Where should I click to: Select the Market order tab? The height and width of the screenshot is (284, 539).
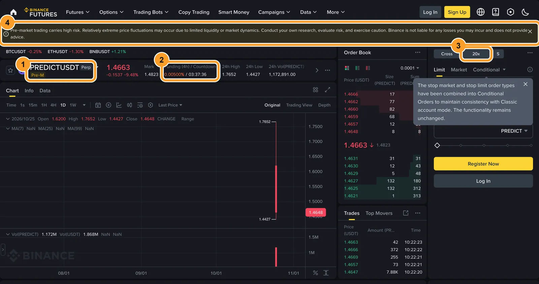[459, 70]
